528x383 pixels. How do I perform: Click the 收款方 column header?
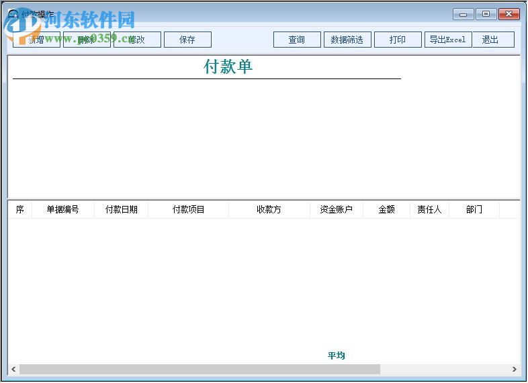pyautogui.click(x=269, y=209)
